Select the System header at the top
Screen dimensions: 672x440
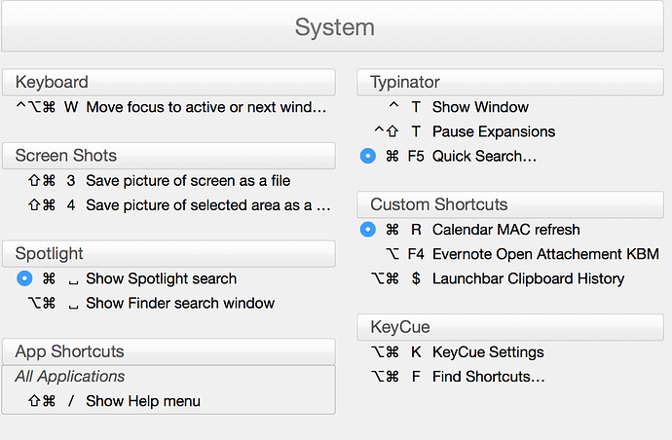tap(332, 26)
